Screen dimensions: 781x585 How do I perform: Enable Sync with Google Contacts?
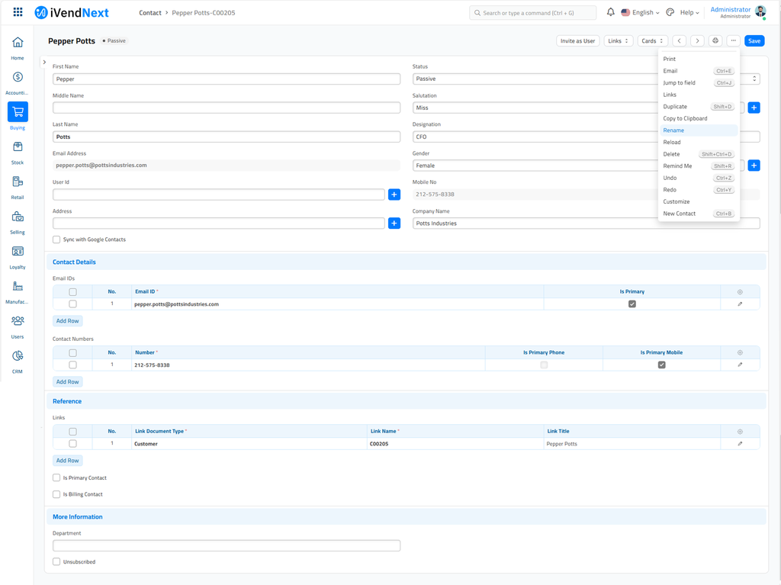[56, 239]
